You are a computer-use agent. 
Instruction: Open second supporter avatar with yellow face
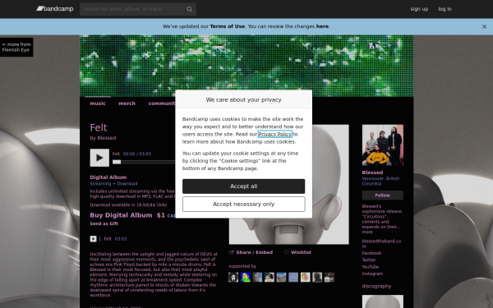click(245, 278)
